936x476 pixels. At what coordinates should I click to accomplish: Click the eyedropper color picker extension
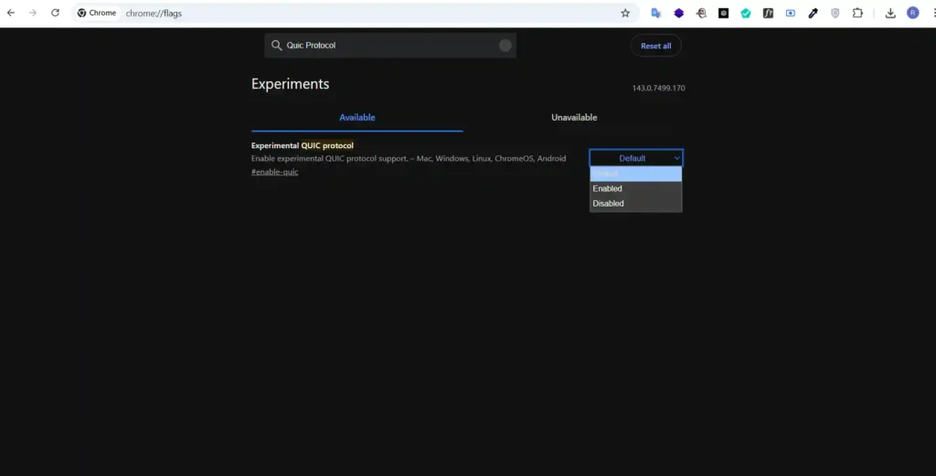point(813,13)
